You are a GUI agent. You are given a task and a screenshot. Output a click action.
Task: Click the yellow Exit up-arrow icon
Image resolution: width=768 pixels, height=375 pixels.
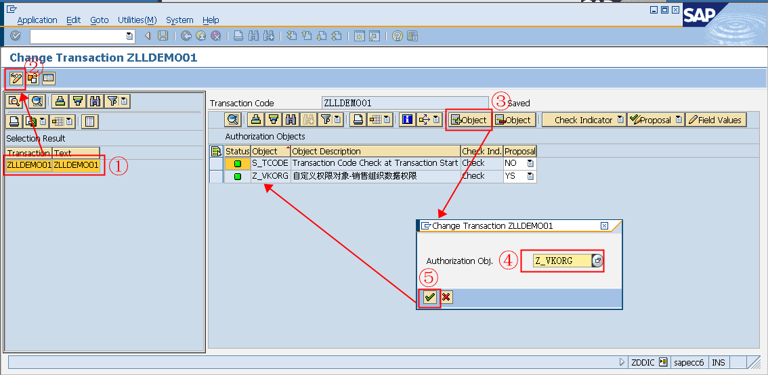tap(201, 36)
